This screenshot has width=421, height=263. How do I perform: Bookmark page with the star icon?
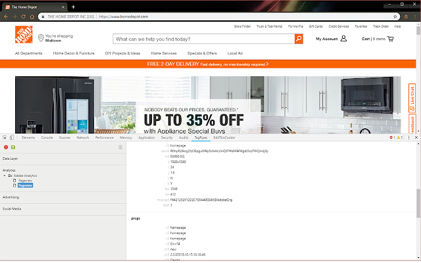coord(395,16)
